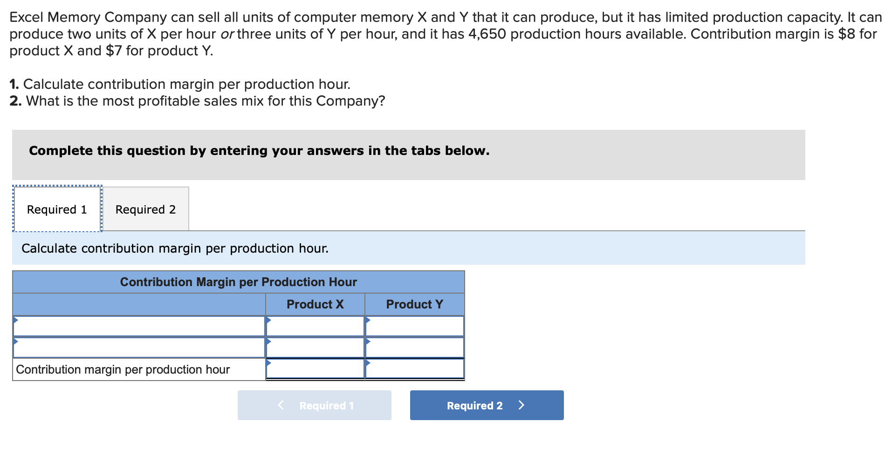
Task: Click the dropdown triangle in first label row
Action: (x=16, y=320)
